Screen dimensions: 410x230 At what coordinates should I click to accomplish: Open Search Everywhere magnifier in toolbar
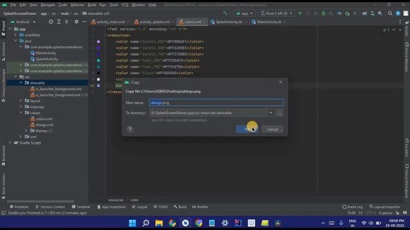(x=390, y=13)
